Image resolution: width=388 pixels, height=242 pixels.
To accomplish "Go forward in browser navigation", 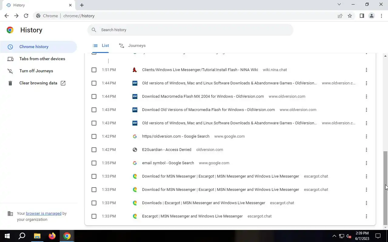I will coord(16,16).
